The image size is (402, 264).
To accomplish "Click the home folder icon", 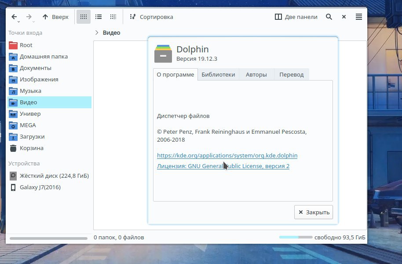I will tap(13, 57).
